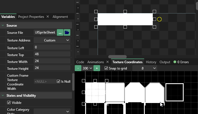Open the grid size dropdown showing 8

click(x=145, y=68)
